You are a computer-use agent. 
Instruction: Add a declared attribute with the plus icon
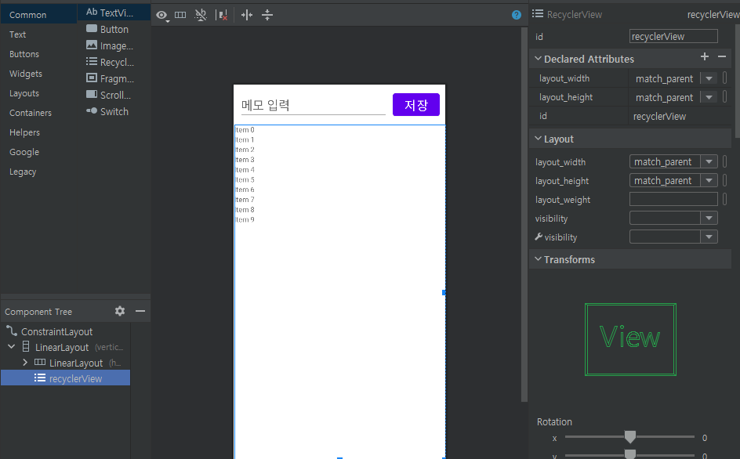(x=705, y=58)
